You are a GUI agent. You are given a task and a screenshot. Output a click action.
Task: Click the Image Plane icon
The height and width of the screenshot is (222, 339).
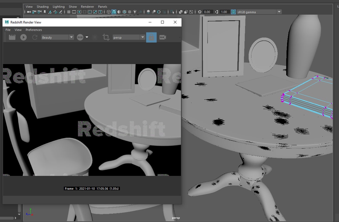(x=50, y=12)
